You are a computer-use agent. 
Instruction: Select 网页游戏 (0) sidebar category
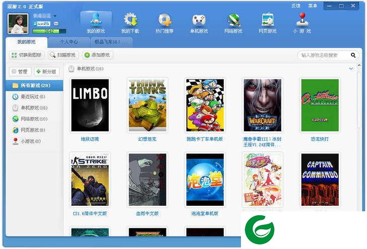[x=34, y=130]
